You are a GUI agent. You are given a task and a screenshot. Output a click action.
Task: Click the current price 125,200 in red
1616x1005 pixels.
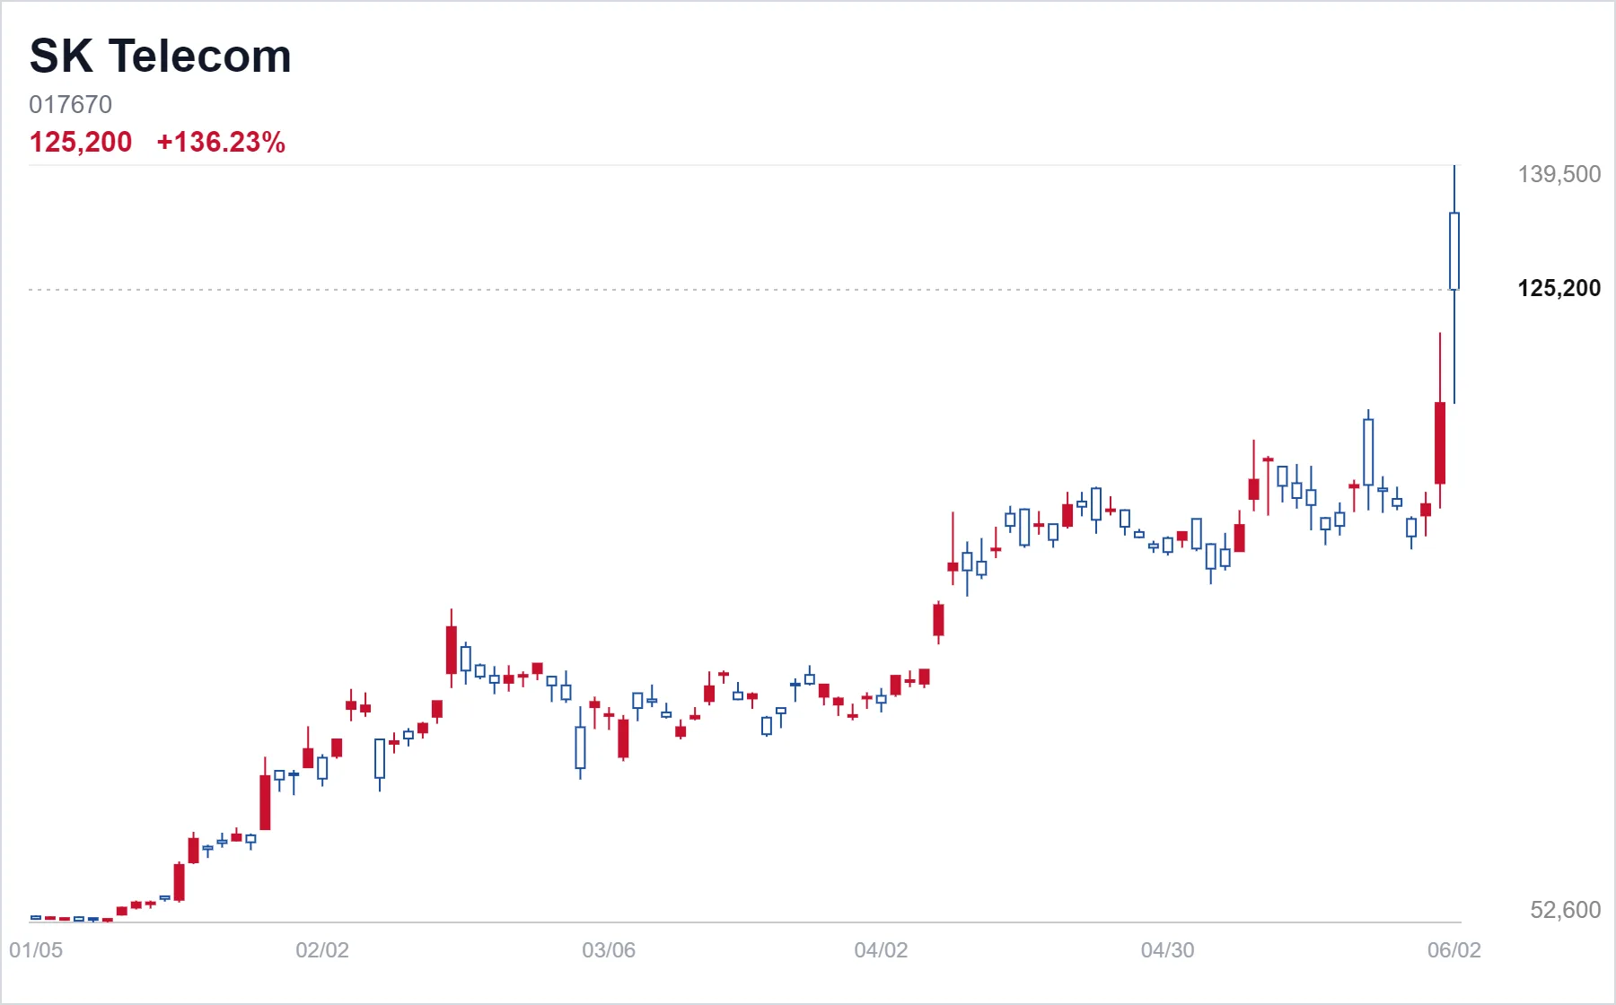coord(81,142)
